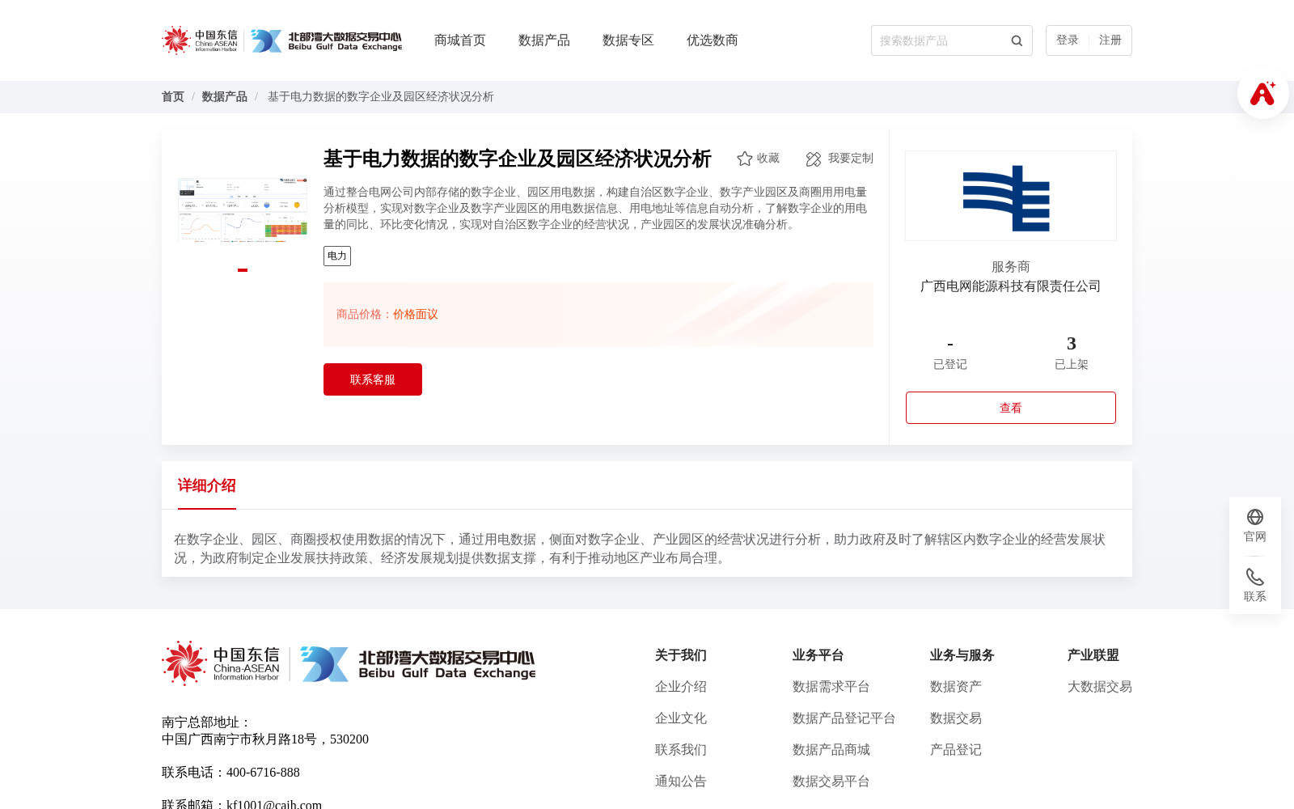
Task: Click the 联系电话 400-6716-888 text
Action: click(x=230, y=773)
